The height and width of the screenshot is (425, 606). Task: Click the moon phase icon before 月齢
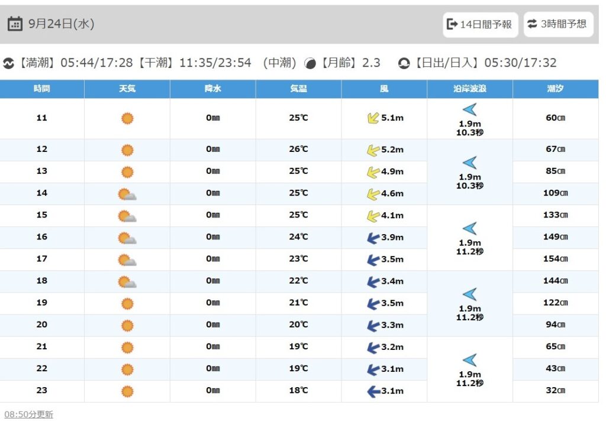click(x=310, y=63)
